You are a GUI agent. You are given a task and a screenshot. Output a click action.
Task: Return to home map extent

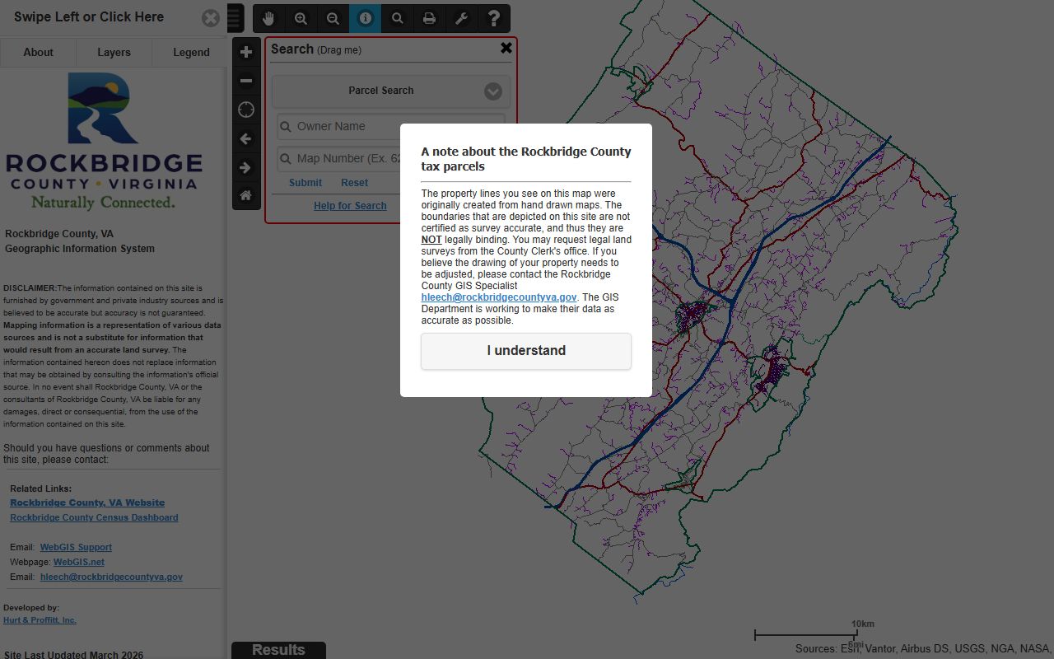[246, 195]
